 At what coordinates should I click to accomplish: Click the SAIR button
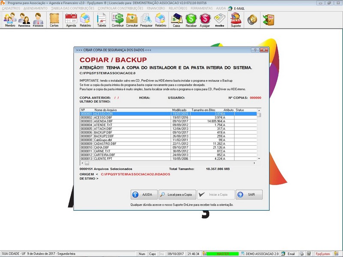click(249, 194)
